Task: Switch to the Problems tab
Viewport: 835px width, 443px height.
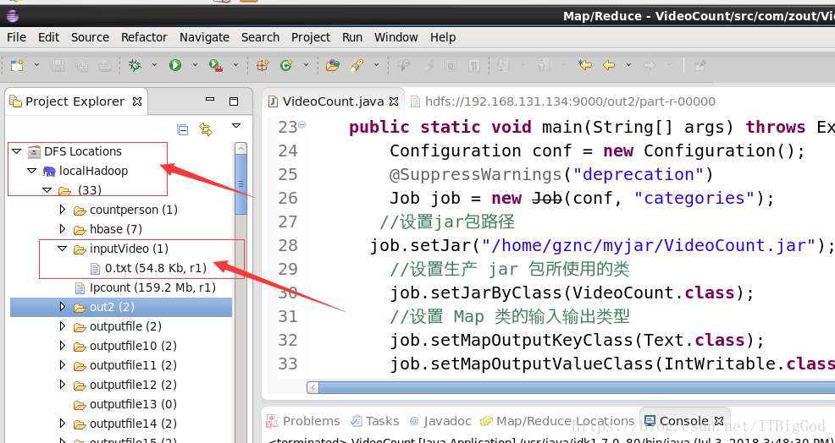Action: pos(304,421)
